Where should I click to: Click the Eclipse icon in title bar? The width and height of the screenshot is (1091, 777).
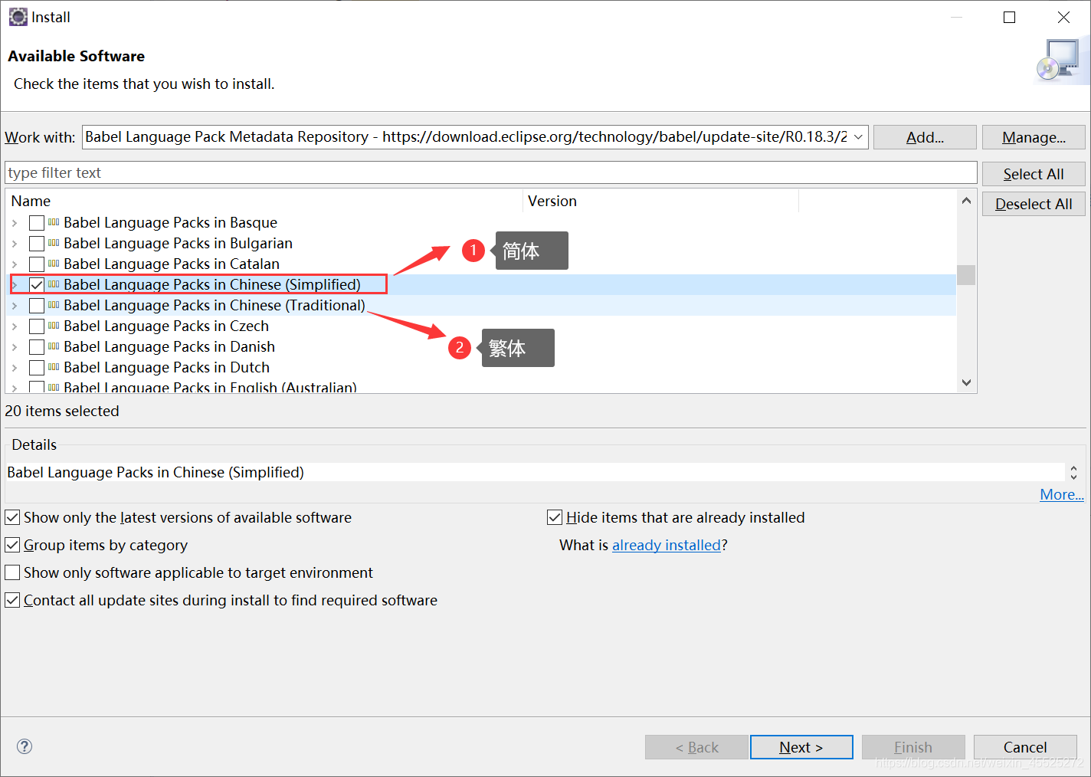tap(18, 17)
